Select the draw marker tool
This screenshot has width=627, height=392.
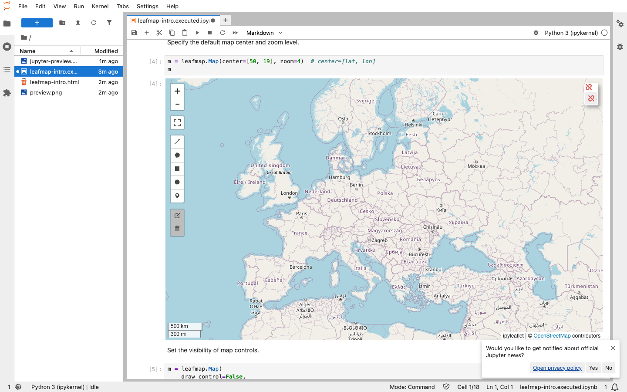pos(177,196)
